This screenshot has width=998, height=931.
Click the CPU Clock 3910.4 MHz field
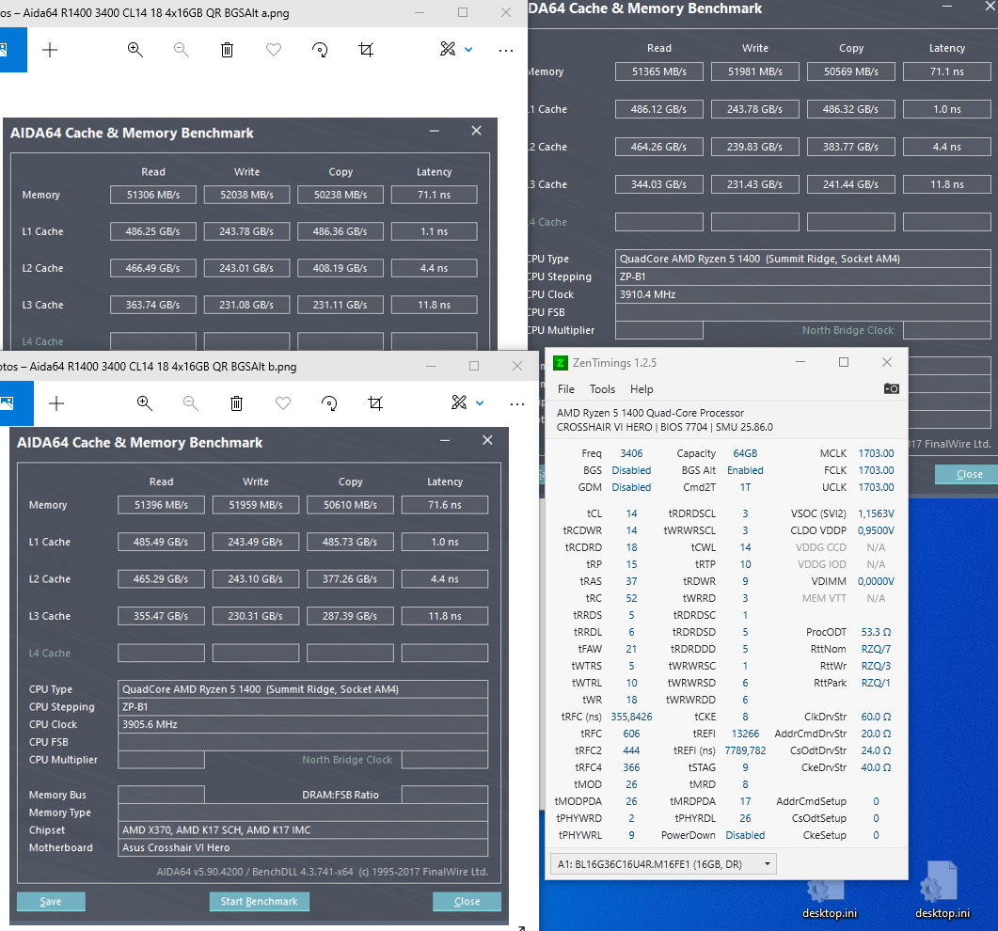pos(802,294)
